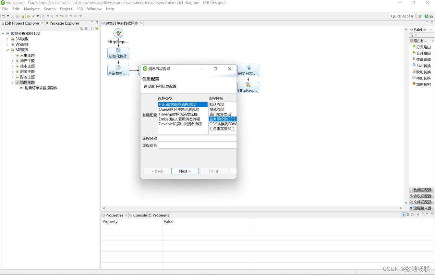
Task: Select the 合并路由 palette tool
Action: (x=422, y=53)
